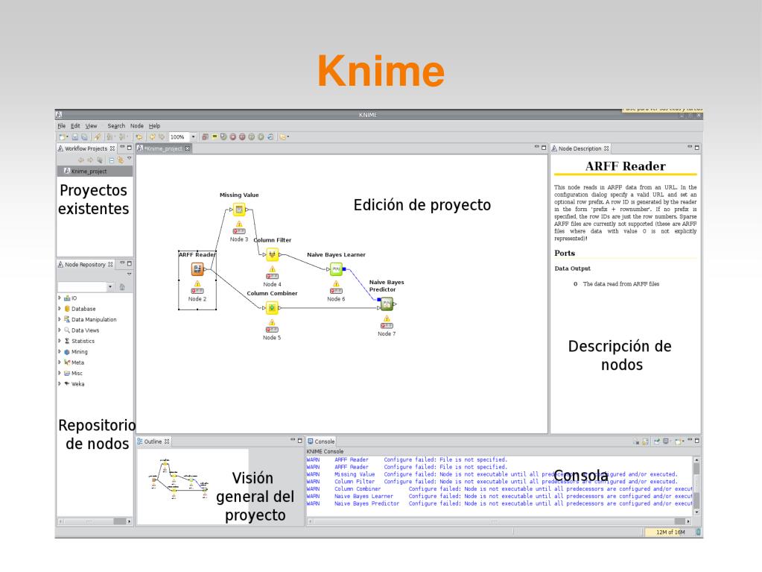Click the Node Repository search field
This screenshot has width=762, height=572.
(x=82, y=287)
